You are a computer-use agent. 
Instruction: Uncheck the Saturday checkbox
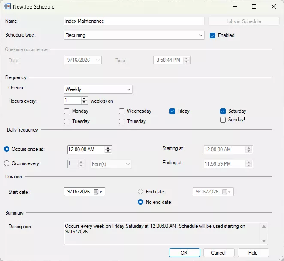pos(223,111)
